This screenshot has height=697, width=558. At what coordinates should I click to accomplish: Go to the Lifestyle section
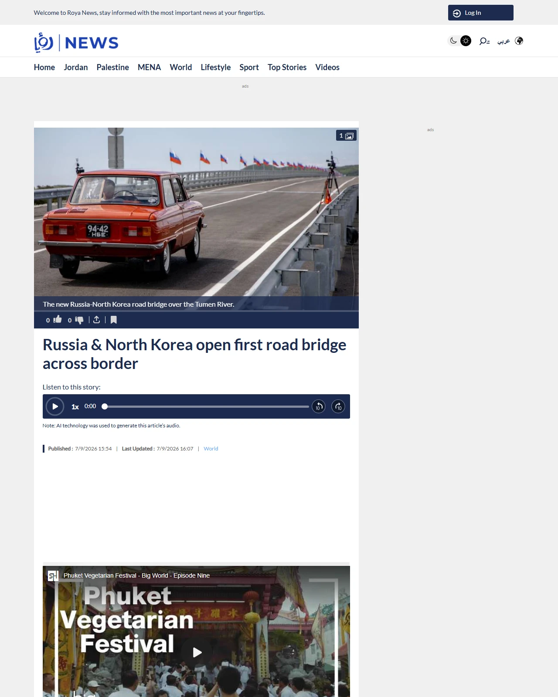[x=216, y=67]
